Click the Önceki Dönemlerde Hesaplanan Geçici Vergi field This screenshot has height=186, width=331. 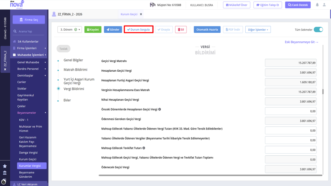coord(291,111)
